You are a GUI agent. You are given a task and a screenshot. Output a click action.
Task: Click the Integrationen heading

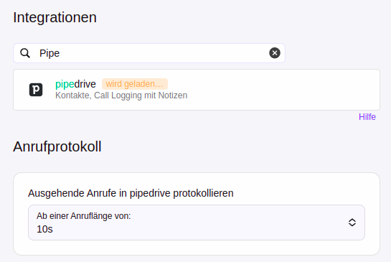tap(55, 17)
